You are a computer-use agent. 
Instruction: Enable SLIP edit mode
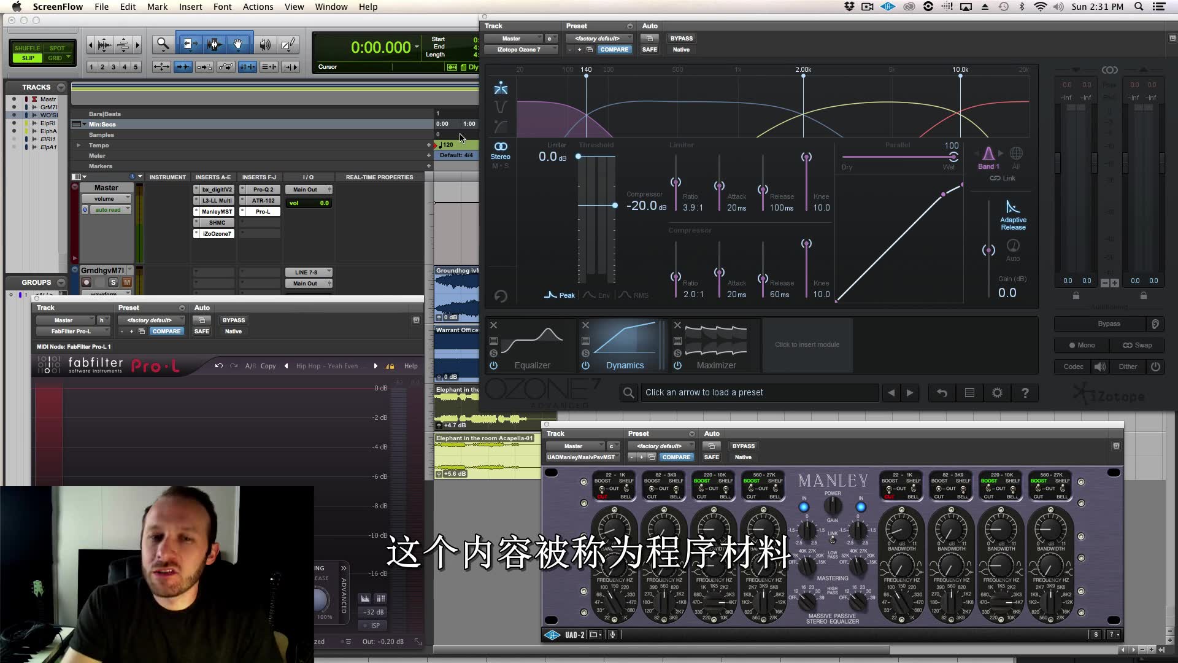(x=28, y=58)
